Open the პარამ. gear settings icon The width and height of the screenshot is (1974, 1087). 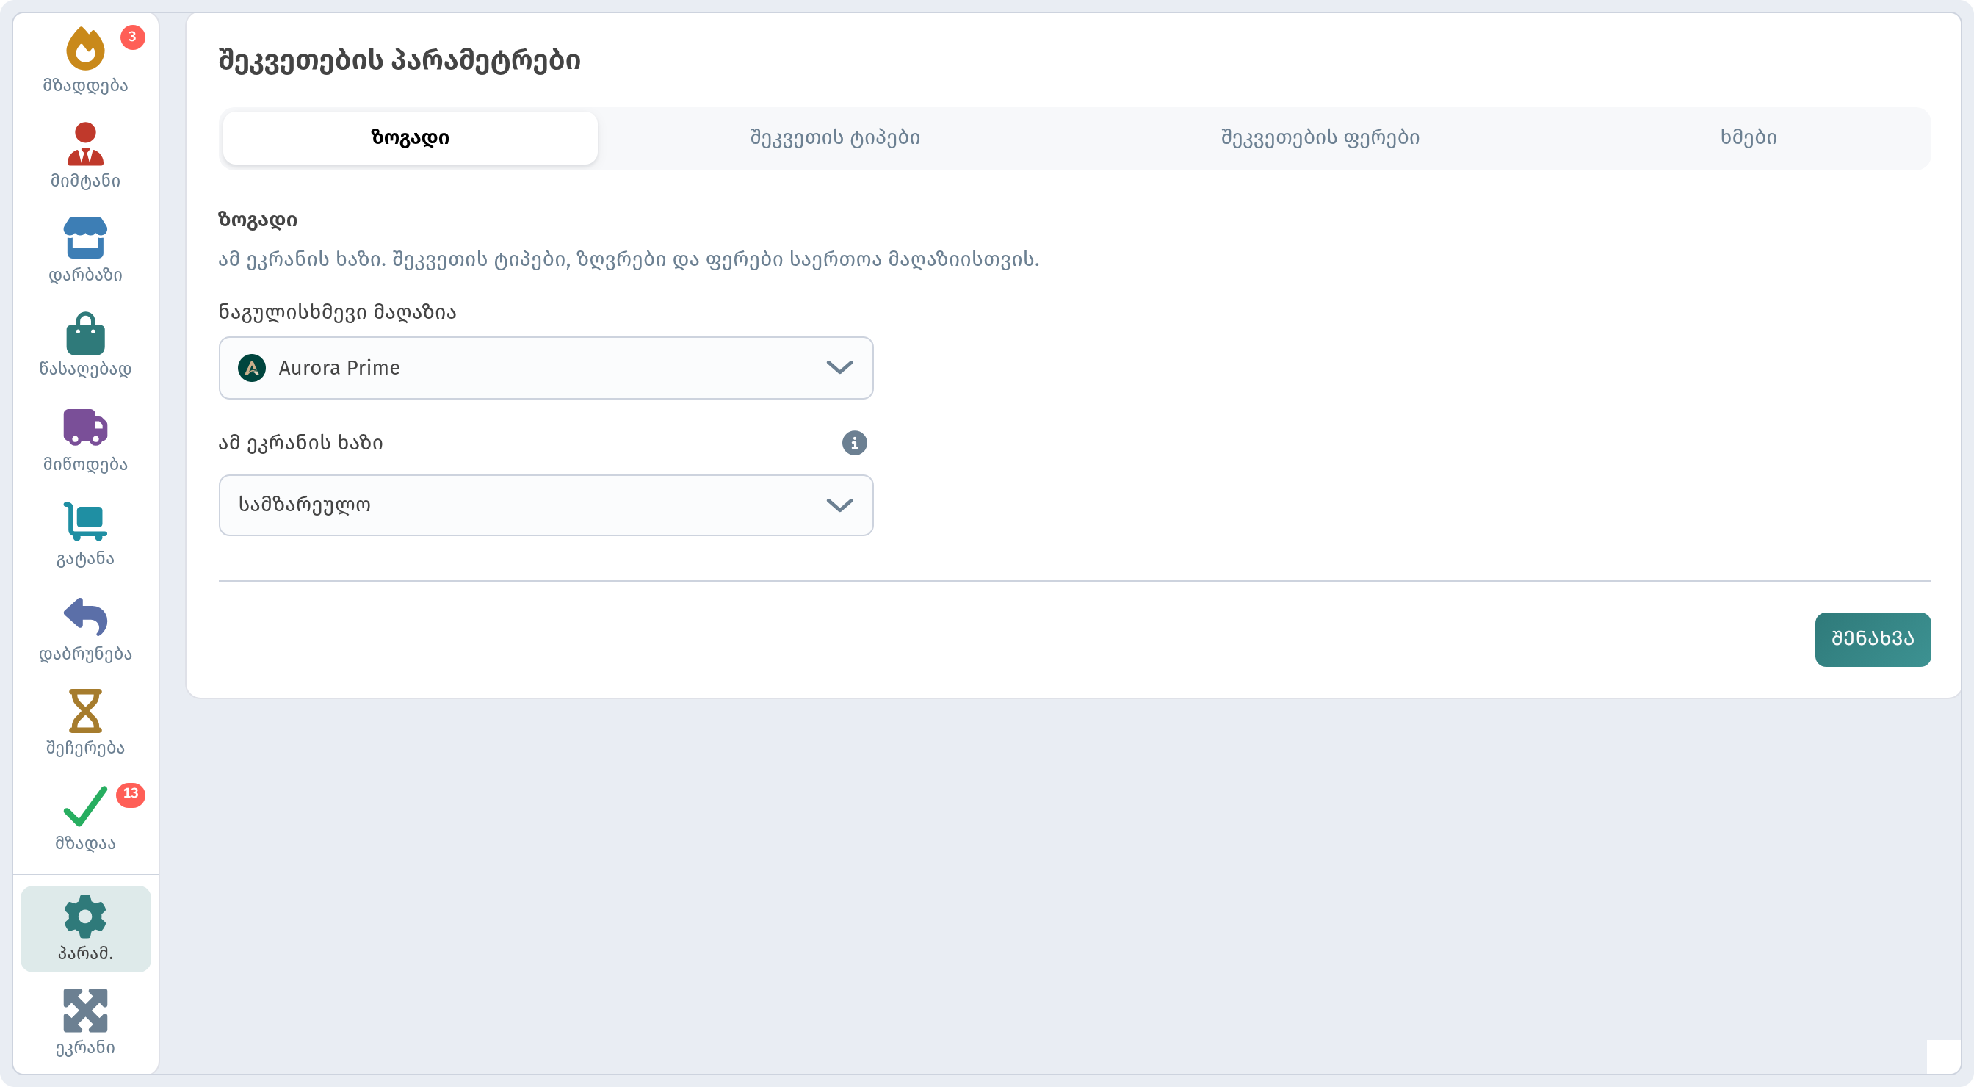point(85,917)
